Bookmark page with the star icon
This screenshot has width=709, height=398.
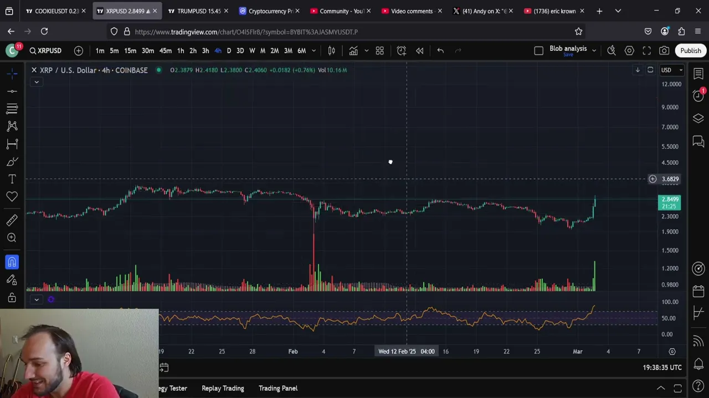[578, 32]
